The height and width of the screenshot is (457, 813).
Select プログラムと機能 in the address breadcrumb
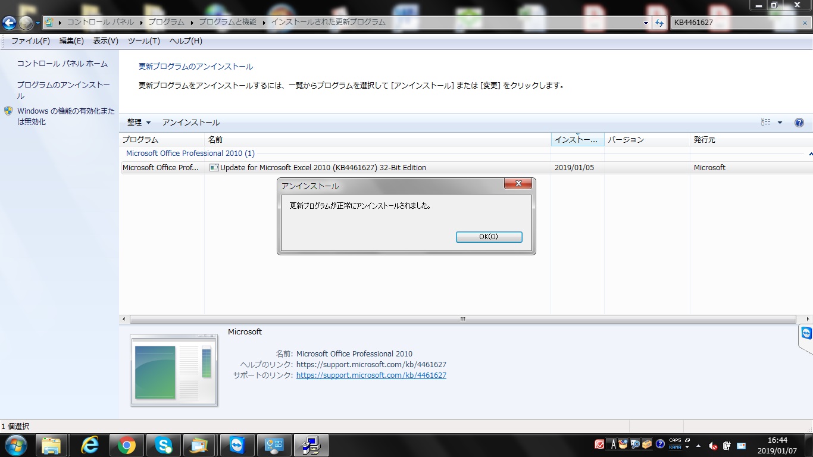(227, 22)
